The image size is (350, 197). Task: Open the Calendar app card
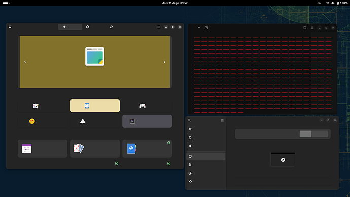[43, 149]
